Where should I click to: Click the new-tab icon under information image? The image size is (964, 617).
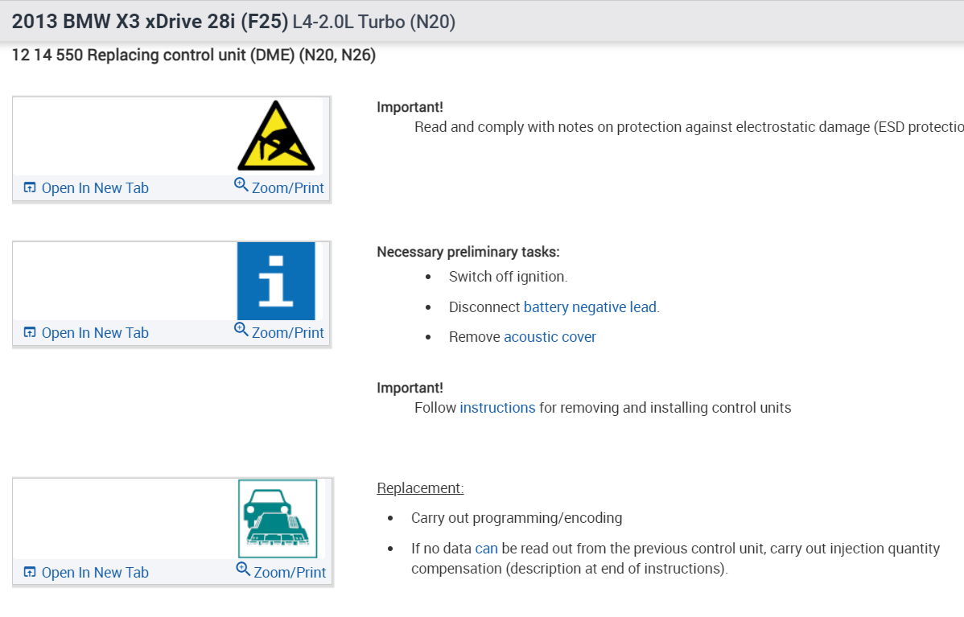[x=30, y=332]
